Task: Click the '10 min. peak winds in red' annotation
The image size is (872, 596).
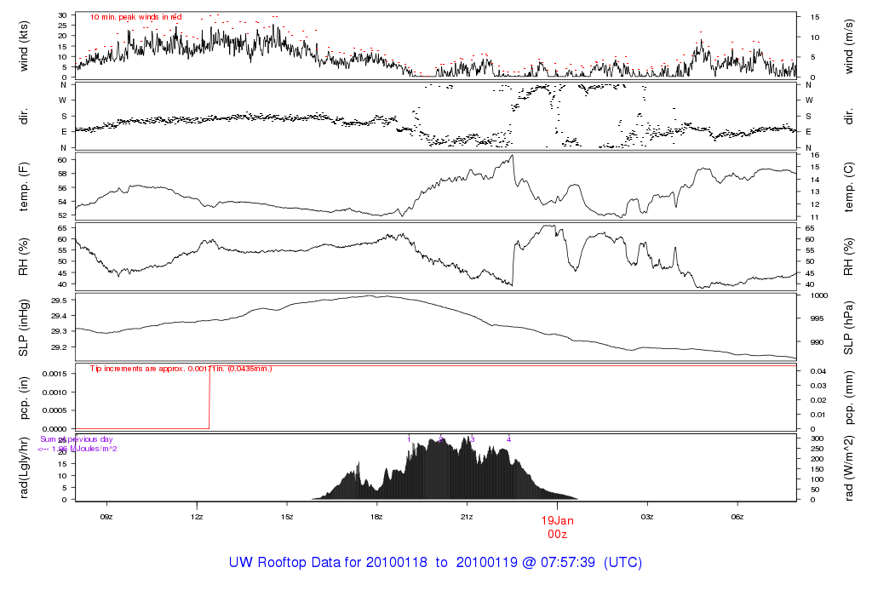Action: (135, 17)
